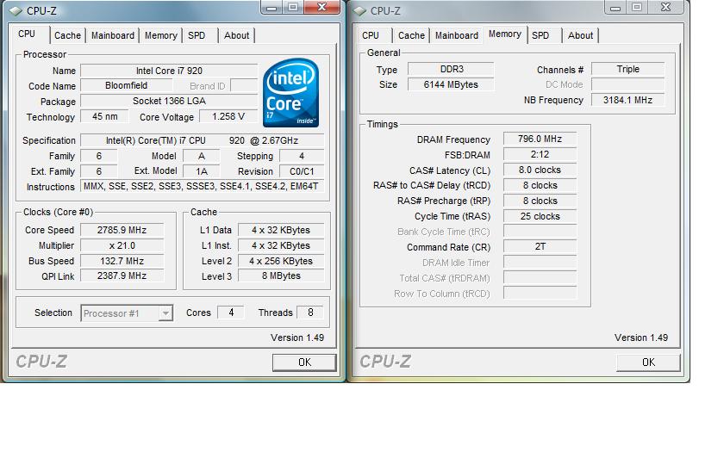
Task: Click the Cycle Time (tRAS) value 25 clocks
Action: click(540, 216)
